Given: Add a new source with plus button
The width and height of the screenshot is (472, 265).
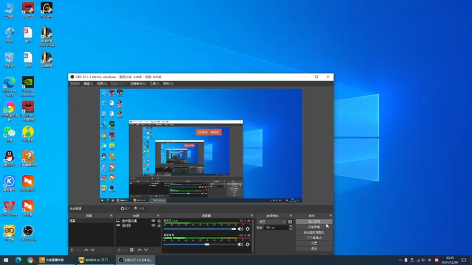Looking at the screenshot, I should coord(119,250).
